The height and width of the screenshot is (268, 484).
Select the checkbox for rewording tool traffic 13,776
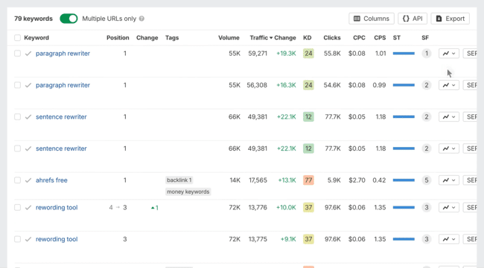point(17,208)
